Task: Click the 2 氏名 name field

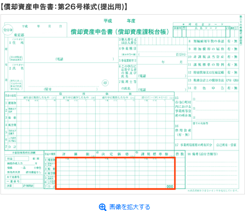Action: (x=71, y=77)
